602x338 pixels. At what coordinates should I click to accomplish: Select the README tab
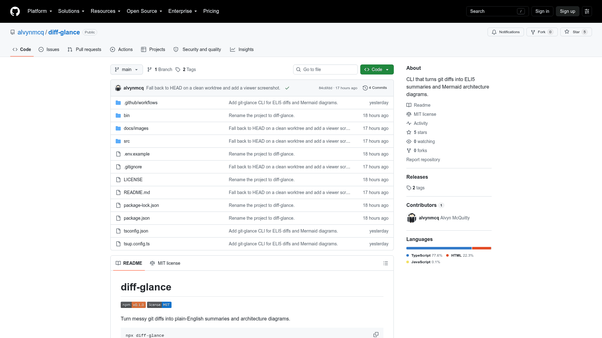pos(129,263)
